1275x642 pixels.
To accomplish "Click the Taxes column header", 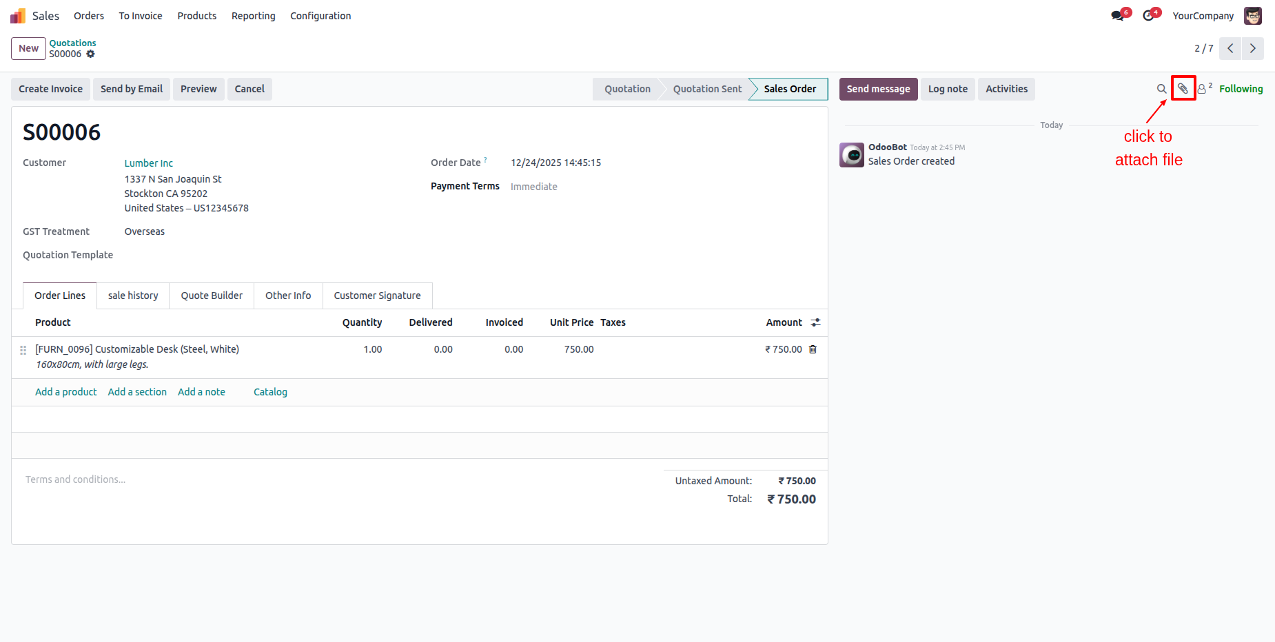I will coord(613,322).
